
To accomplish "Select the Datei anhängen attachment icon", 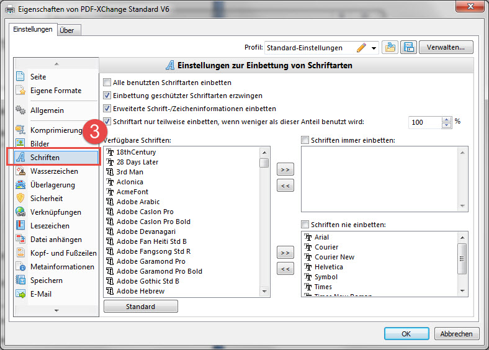I will [20, 240].
